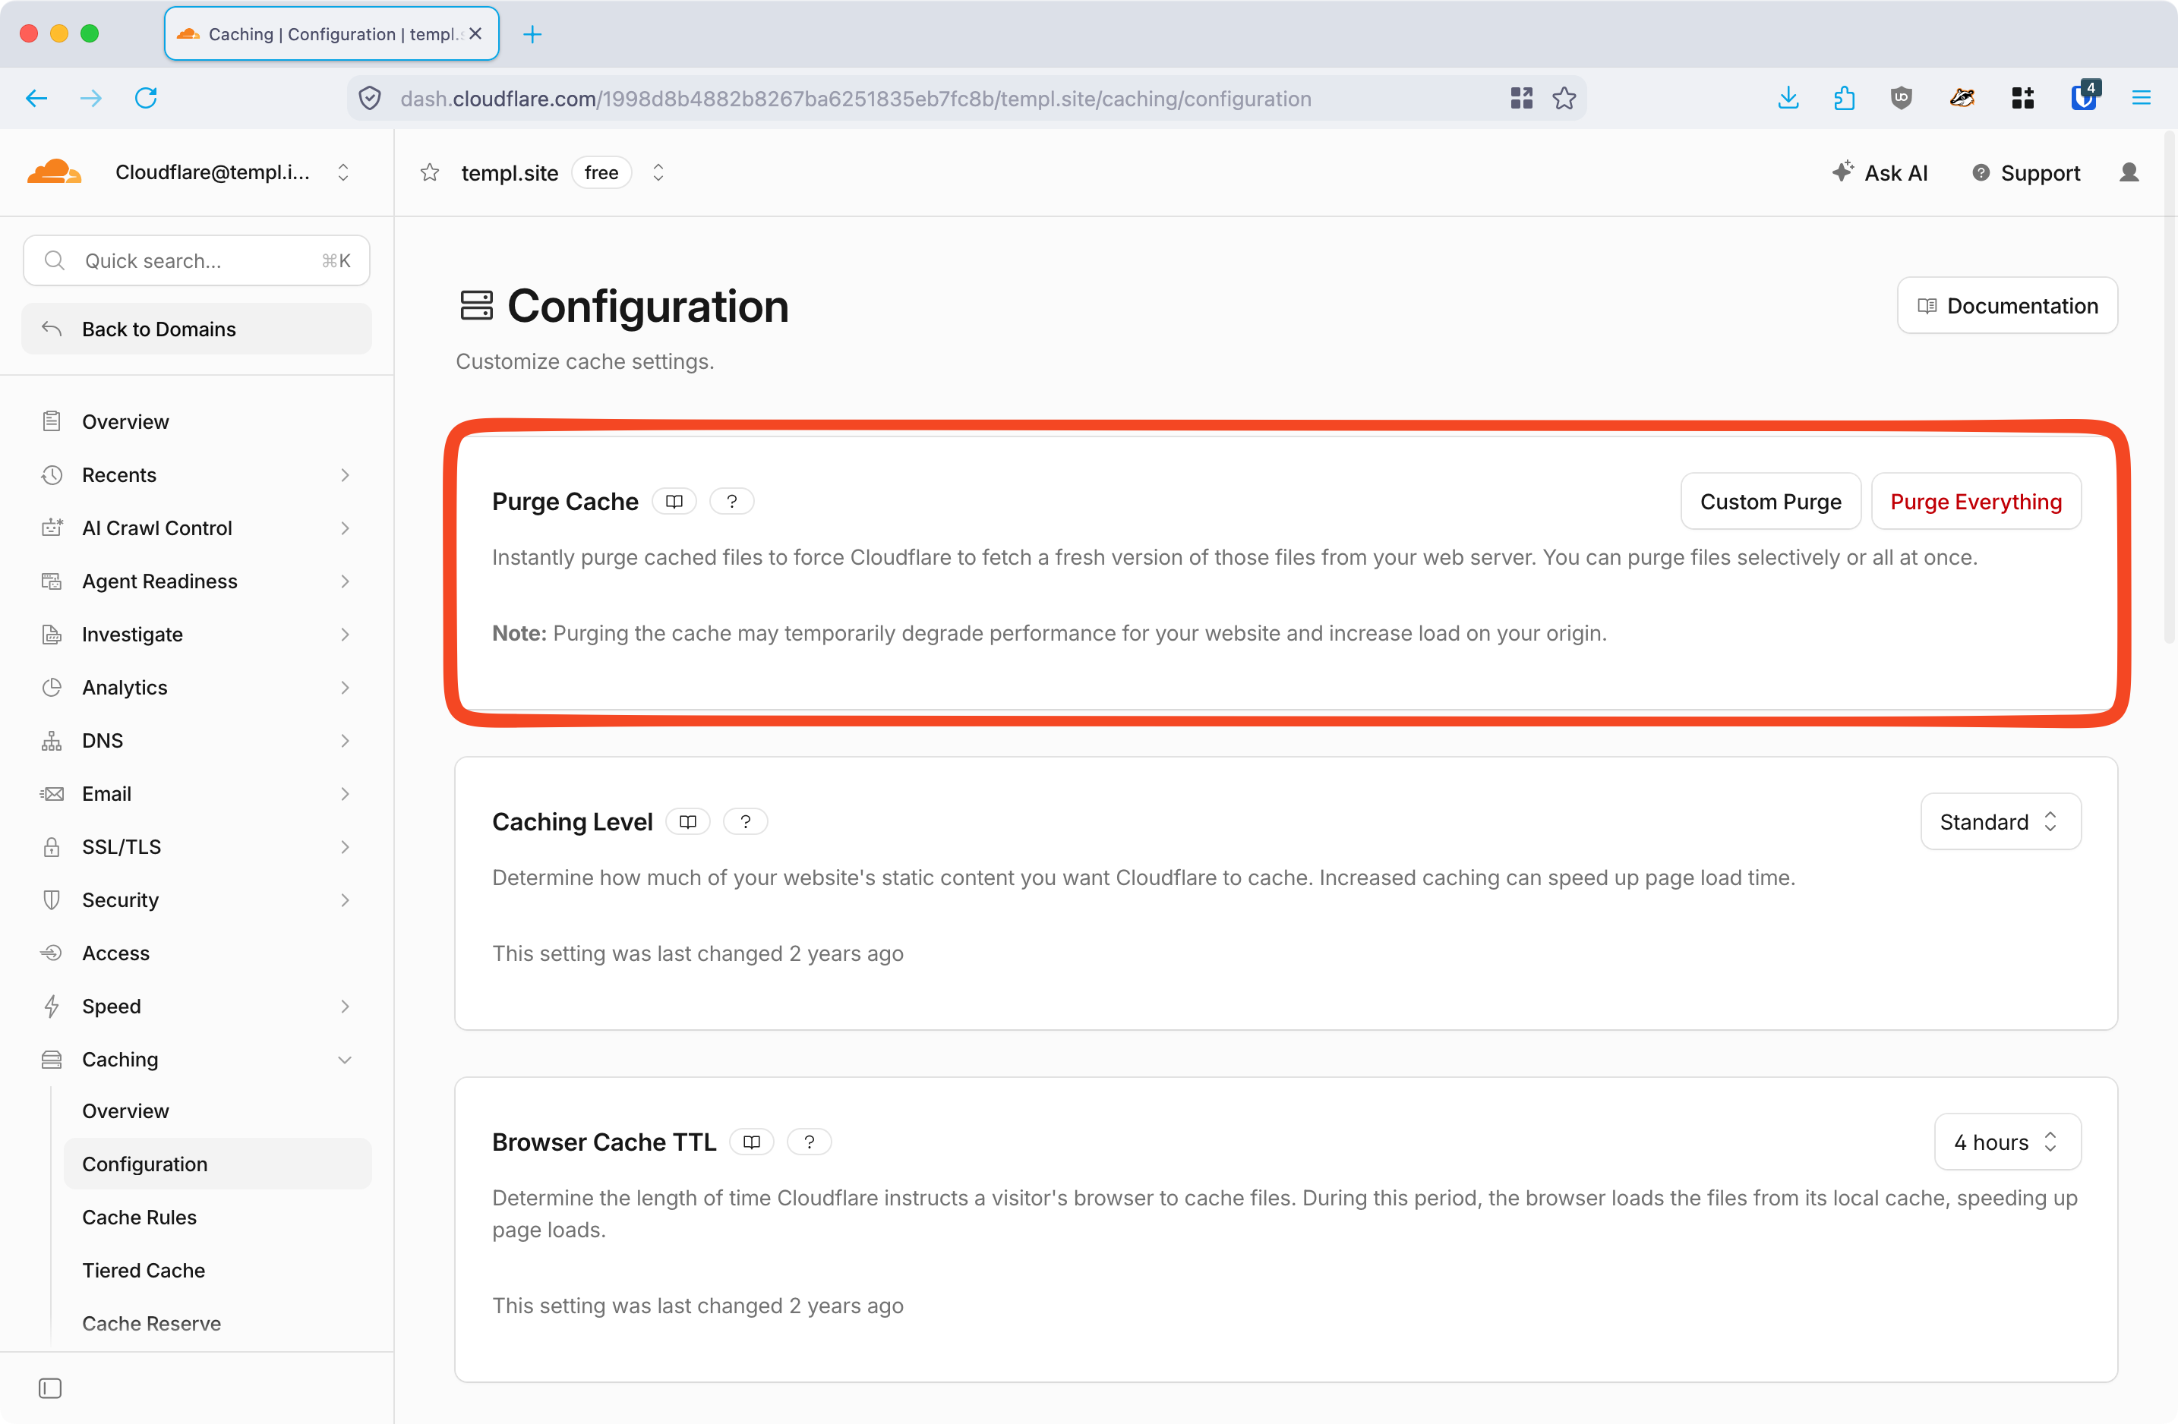The image size is (2178, 1424).
Task: Select Configuration under Caching
Action: click(218, 1164)
